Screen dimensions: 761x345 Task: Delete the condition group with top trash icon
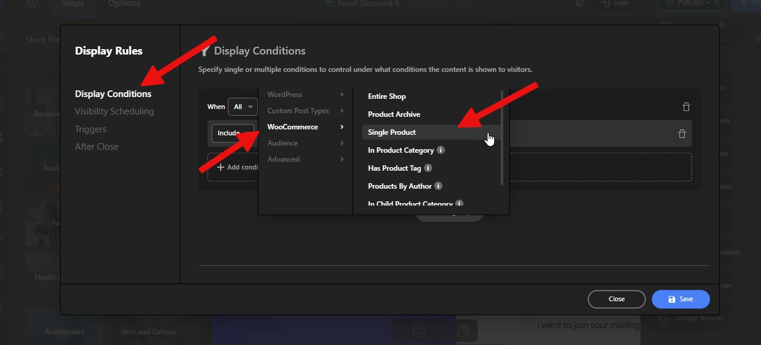(x=686, y=107)
